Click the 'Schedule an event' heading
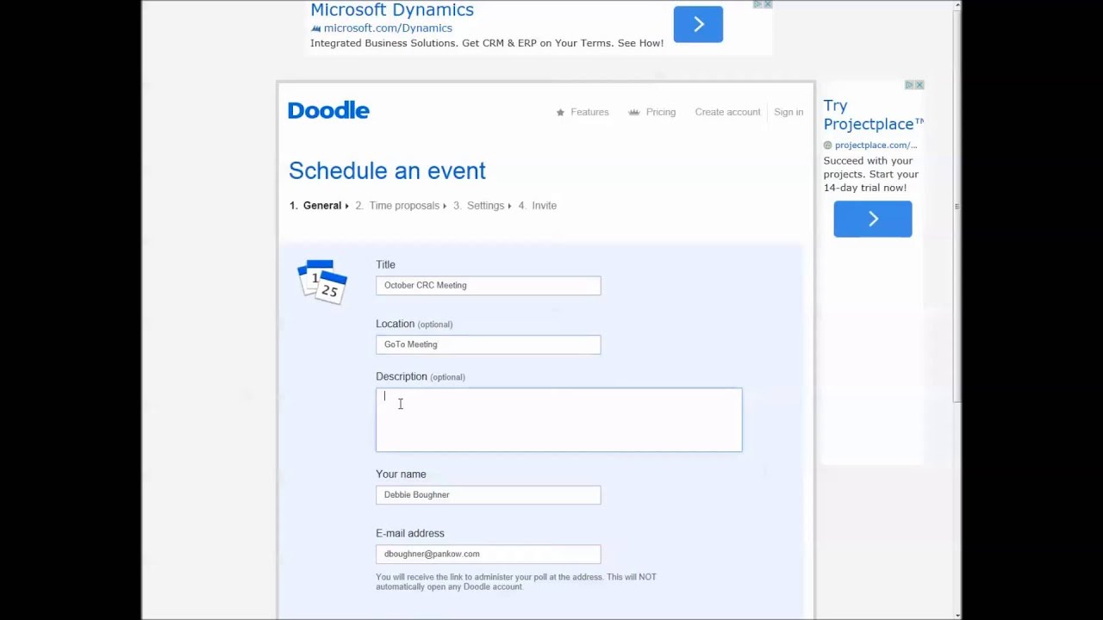This screenshot has width=1103, height=620. (x=387, y=170)
